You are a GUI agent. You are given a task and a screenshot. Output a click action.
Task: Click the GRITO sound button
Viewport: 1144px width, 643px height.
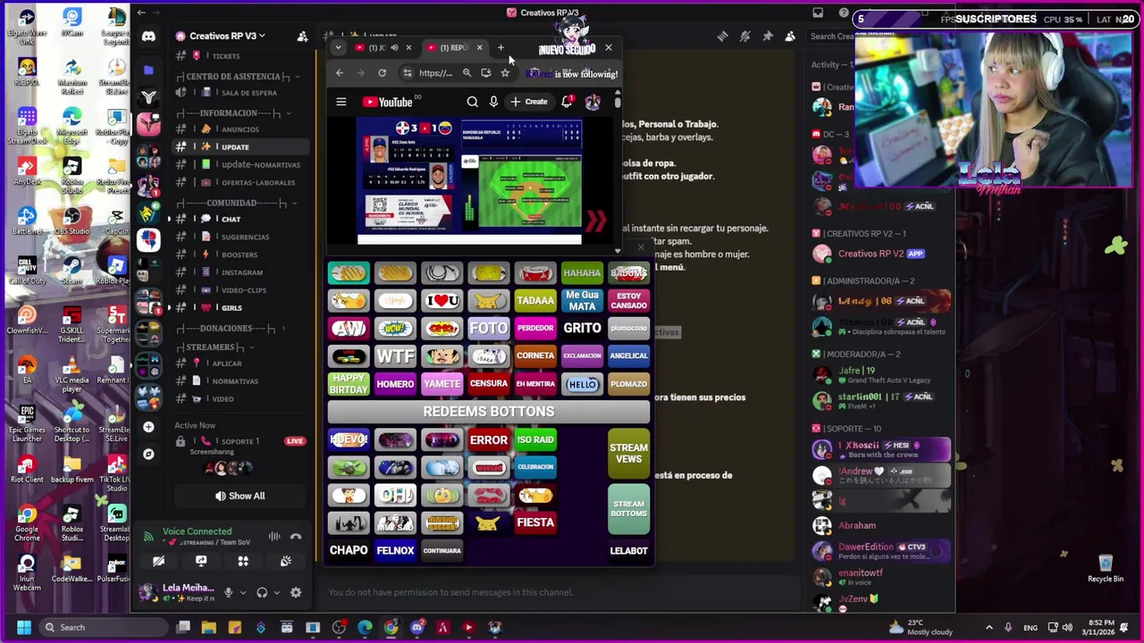[x=582, y=328]
